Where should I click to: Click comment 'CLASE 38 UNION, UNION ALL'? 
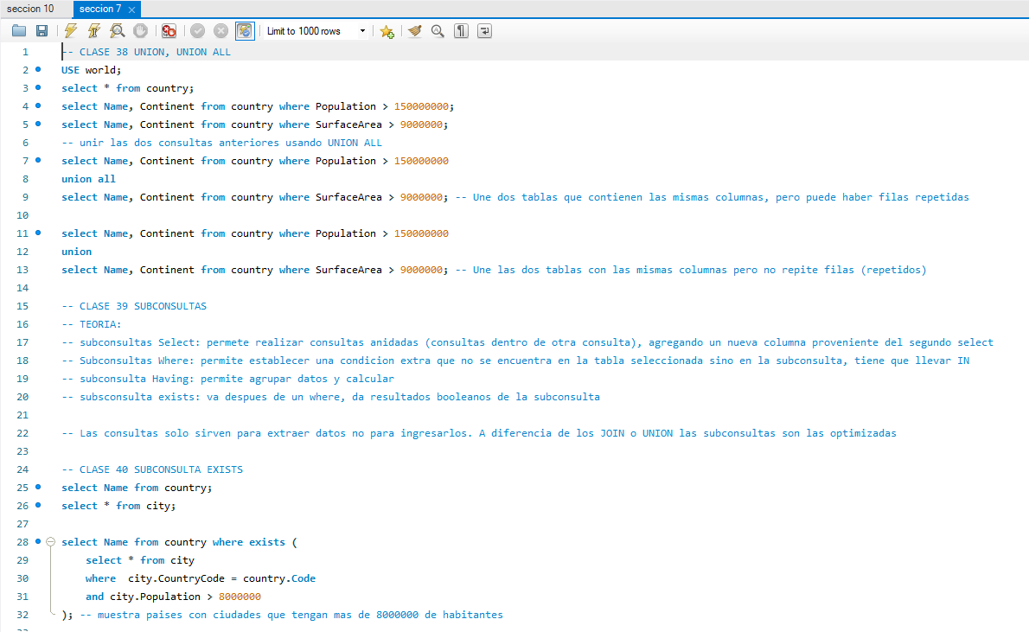155,52
